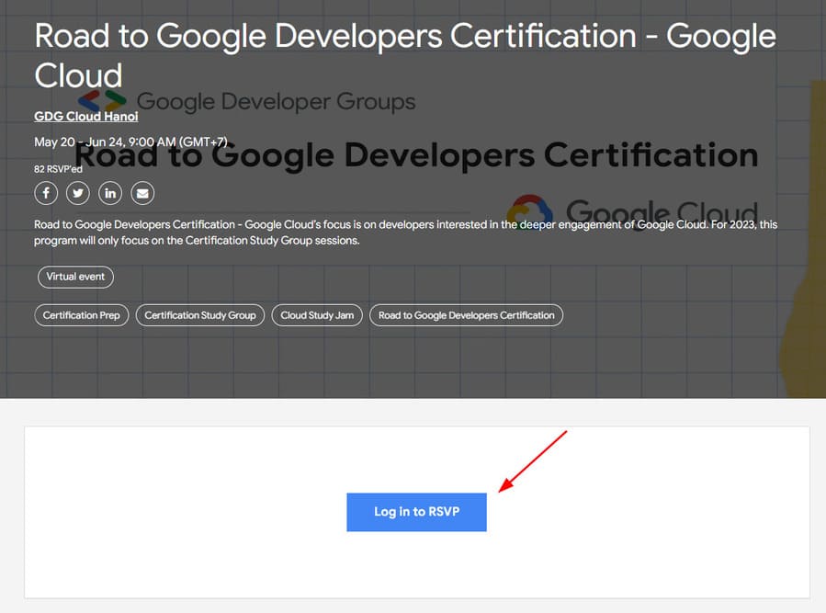Click the event title heading 'Road to Google Developers Certification - Google Cloud'
The image size is (826, 613).
[405, 55]
